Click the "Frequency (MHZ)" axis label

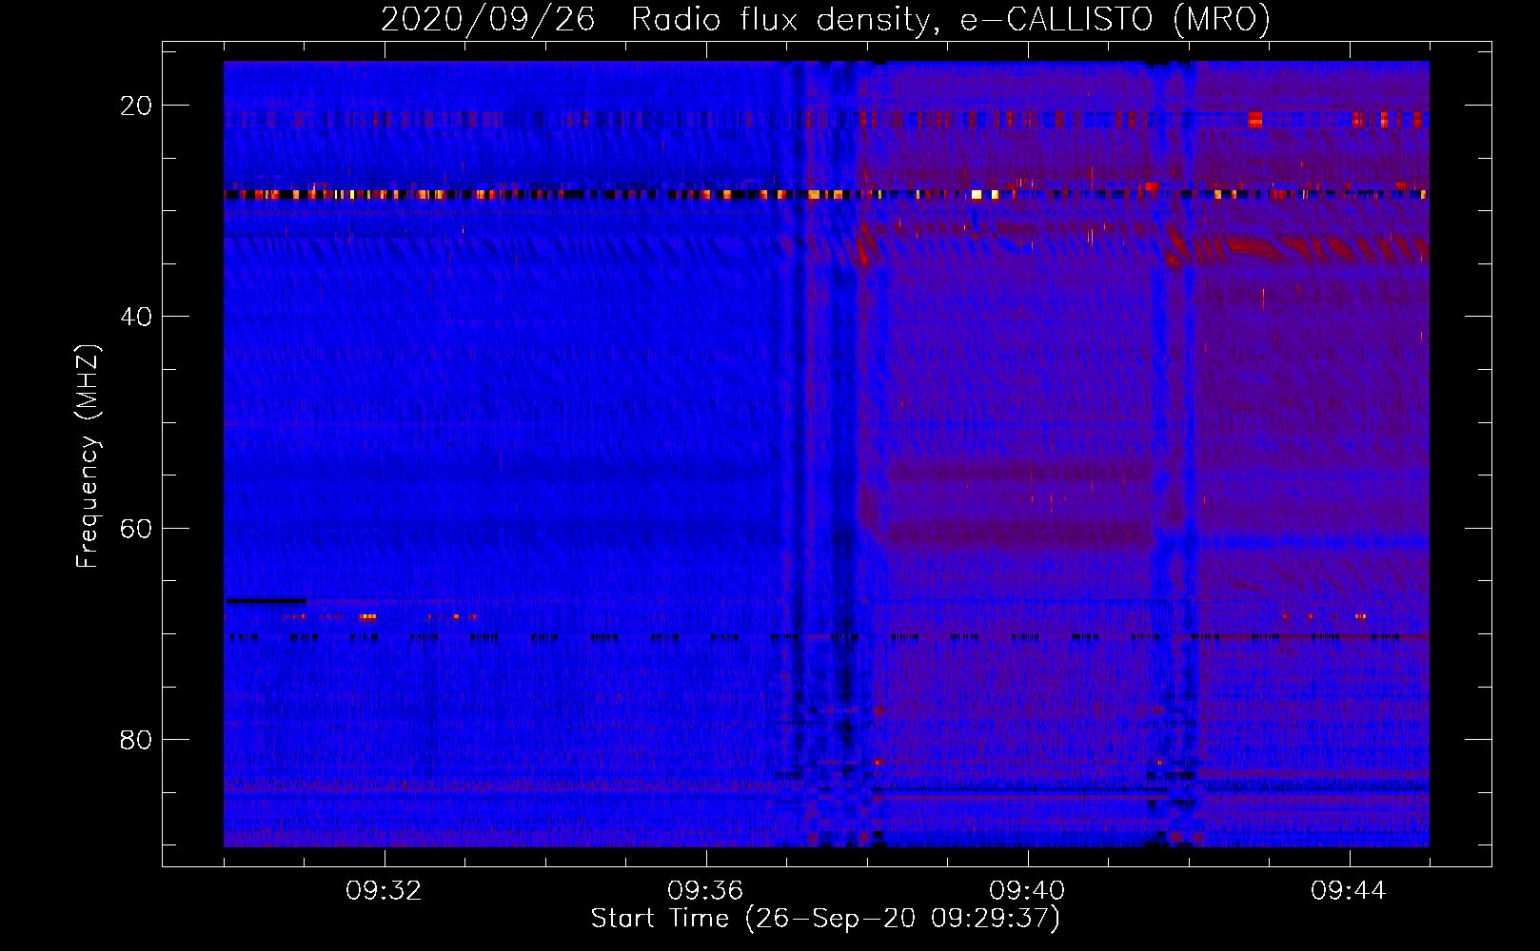88,456
